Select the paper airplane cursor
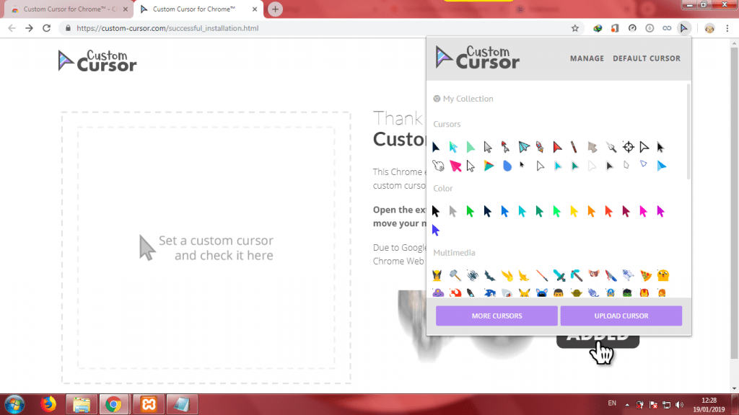 [523, 147]
